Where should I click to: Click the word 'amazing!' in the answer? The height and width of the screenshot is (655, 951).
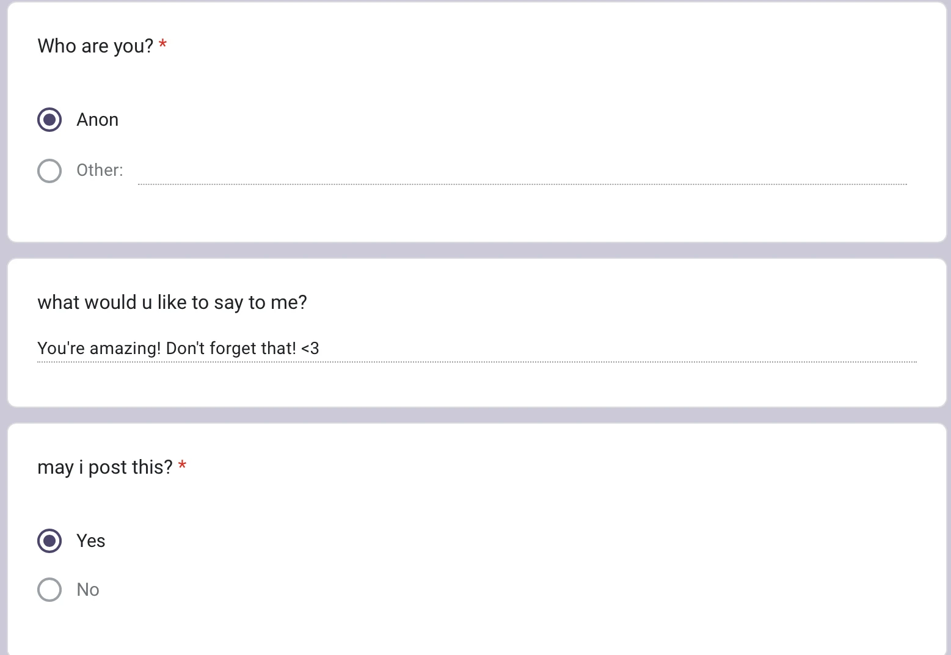[125, 349]
